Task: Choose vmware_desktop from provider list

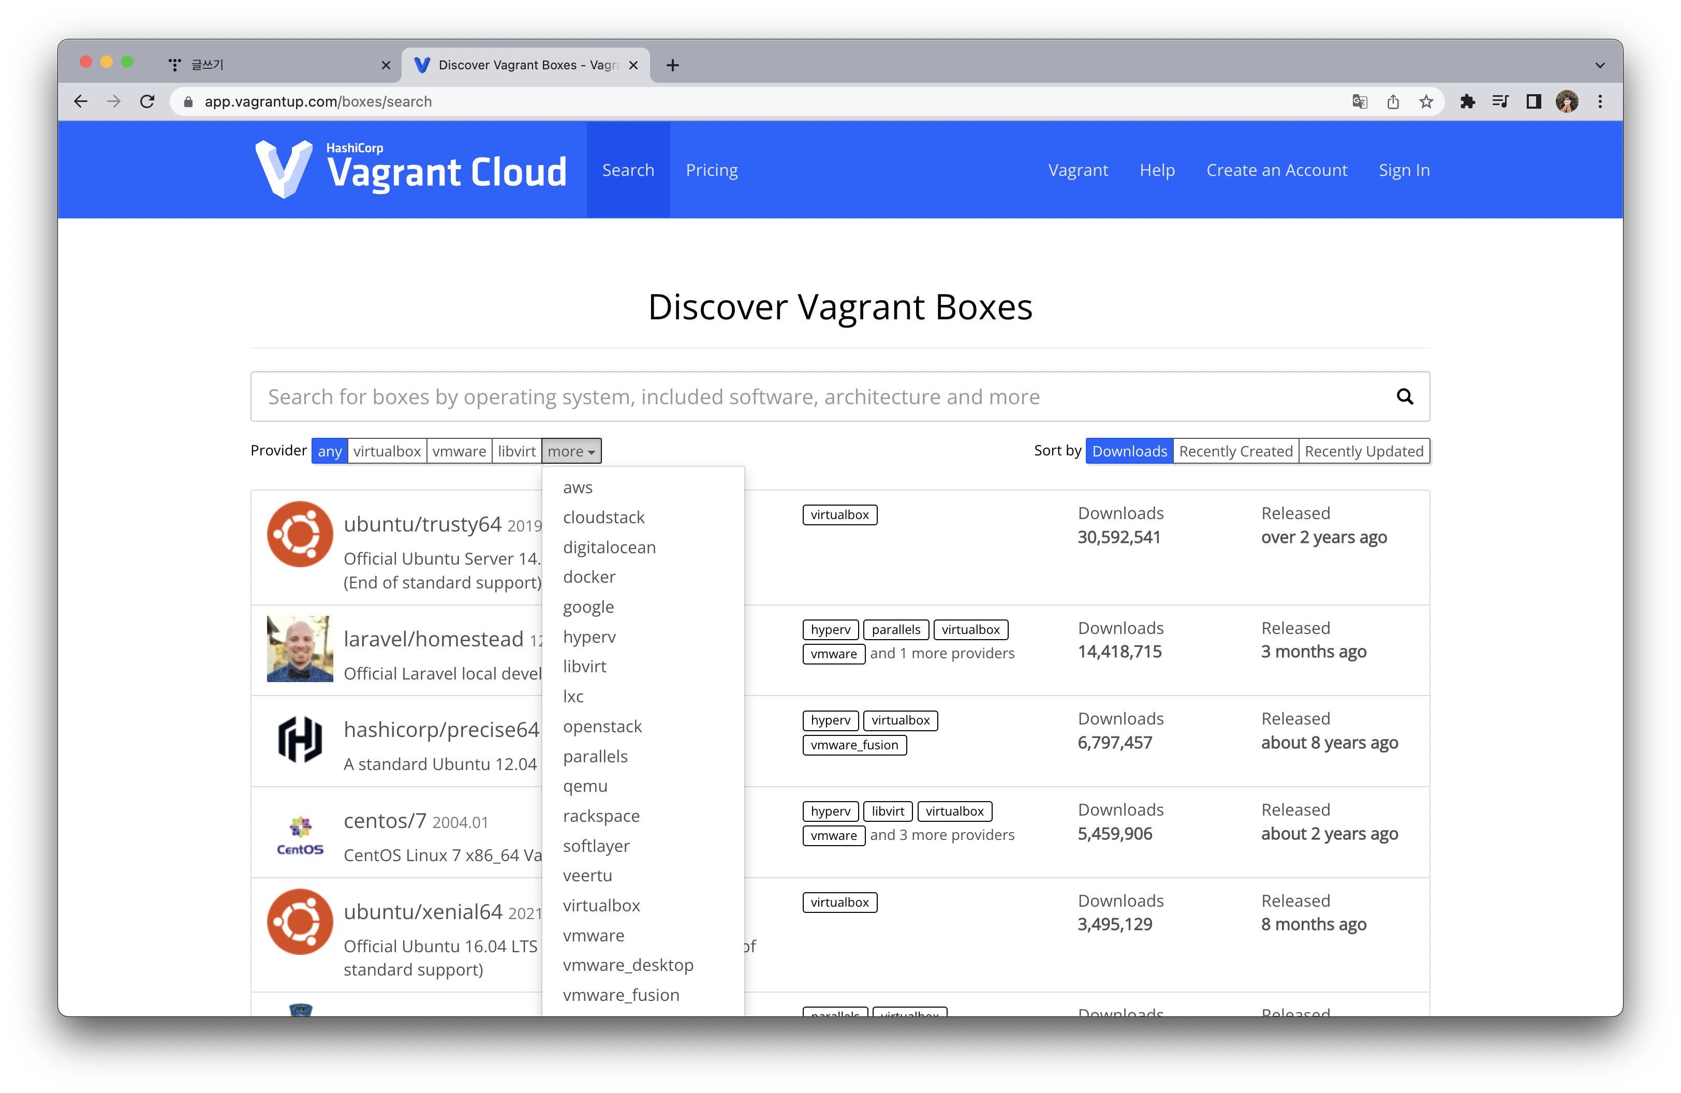Action: pos(643,965)
